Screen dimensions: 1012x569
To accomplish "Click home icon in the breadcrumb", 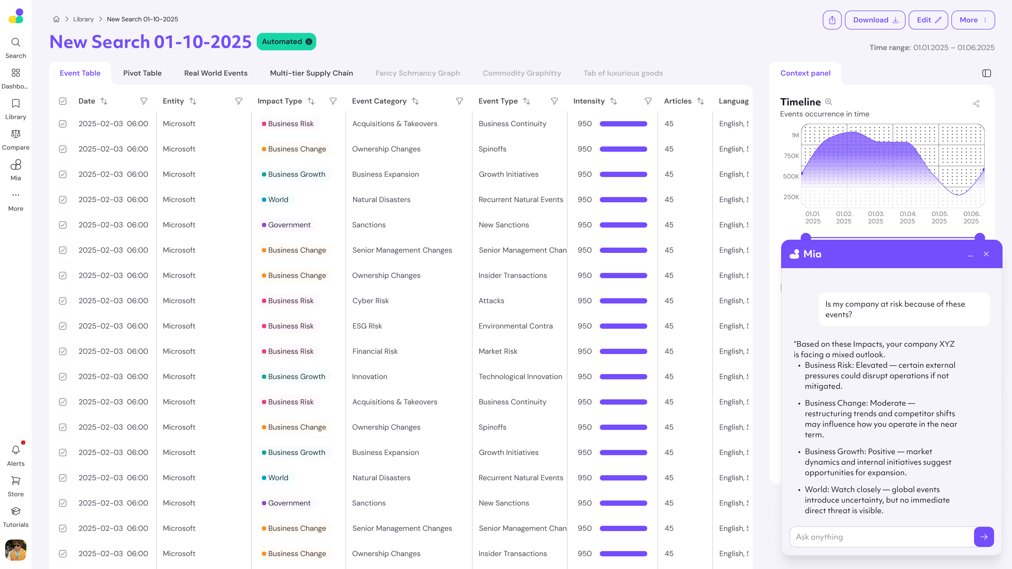I will tap(56, 19).
